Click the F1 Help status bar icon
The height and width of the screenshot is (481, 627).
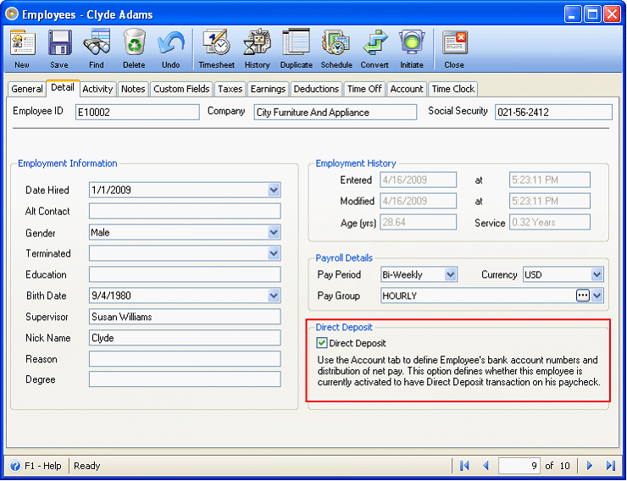(x=15, y=466)
